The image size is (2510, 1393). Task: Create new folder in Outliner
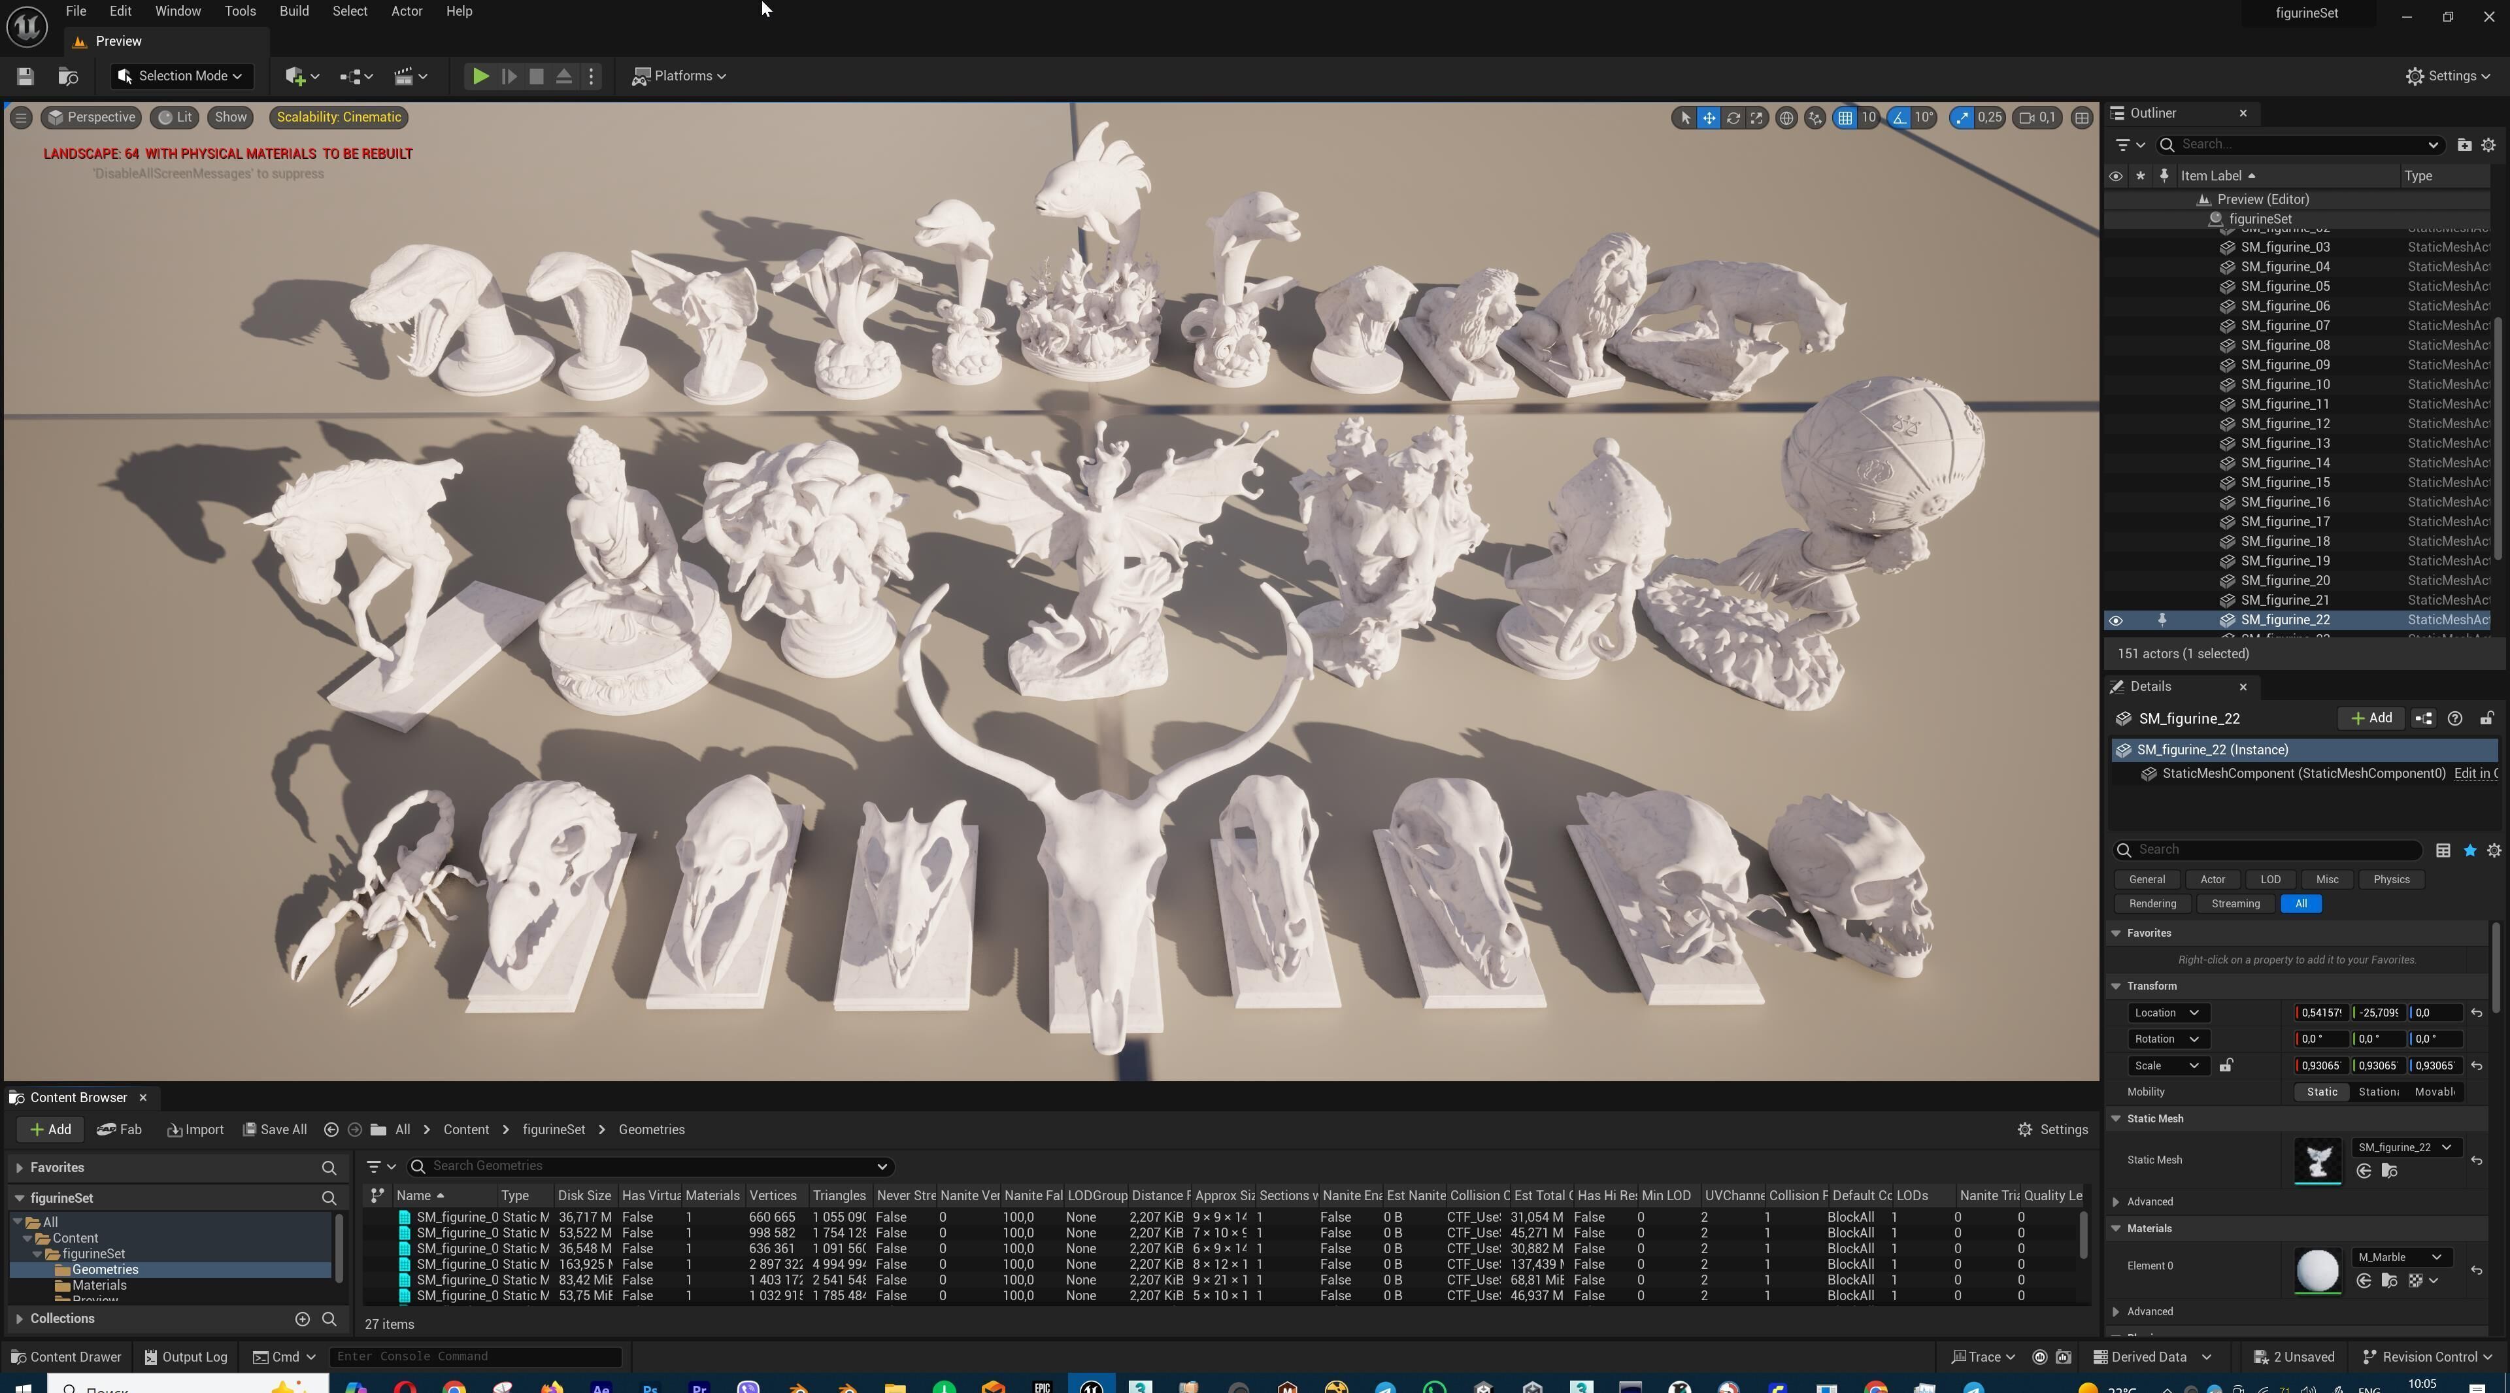[2464, 145]
